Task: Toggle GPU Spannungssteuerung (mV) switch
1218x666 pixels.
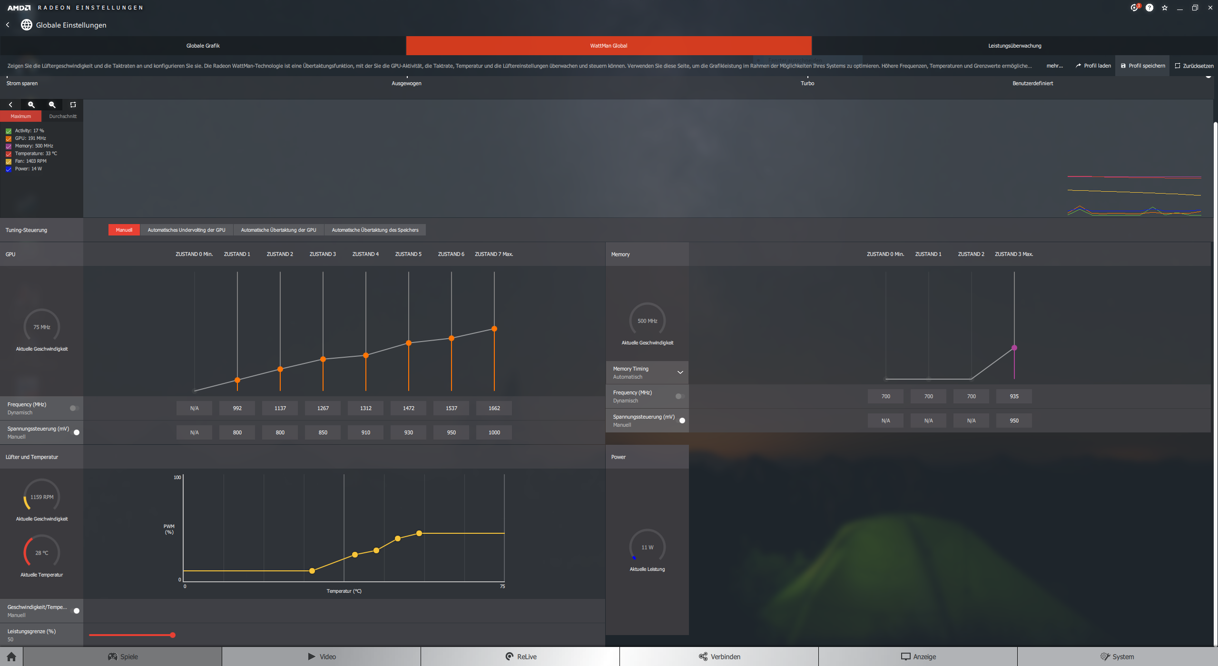Action: pos(75,432)
